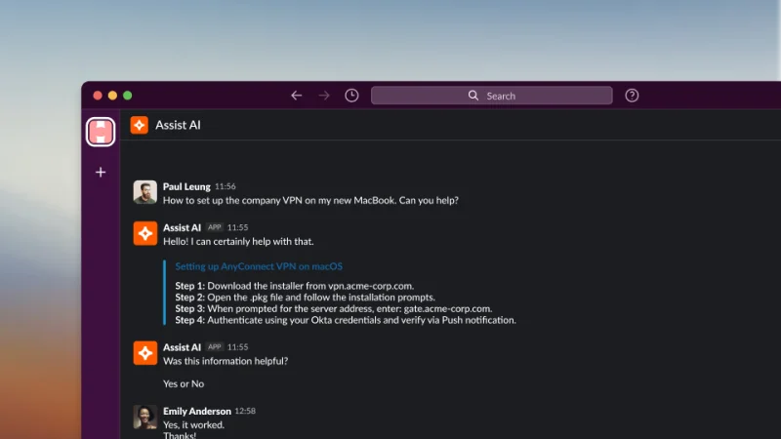Viewport: 781px width, 439px height.
Task: Click the 'Hello! I can certainly help' message
Action: (x=238, y=241)
